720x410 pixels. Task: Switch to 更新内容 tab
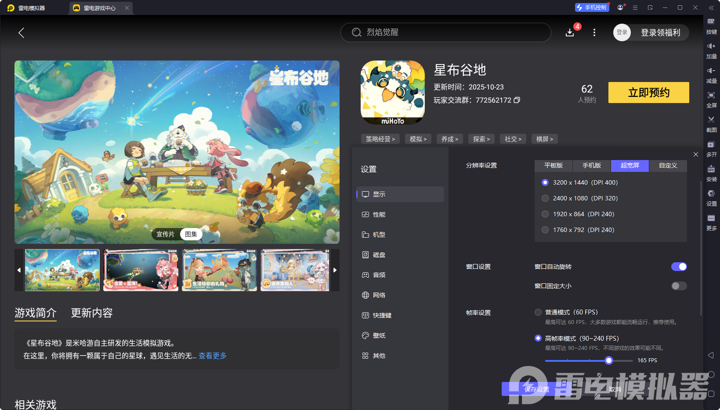click(92, 313)
